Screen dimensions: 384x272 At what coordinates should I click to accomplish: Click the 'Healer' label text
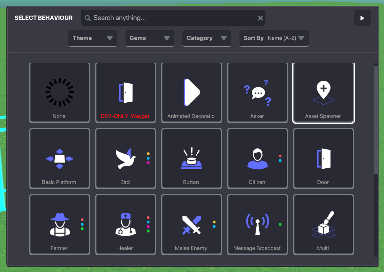125,248
